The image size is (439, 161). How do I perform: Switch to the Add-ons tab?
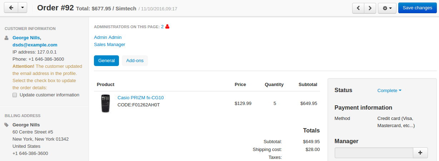click(135, 61)
